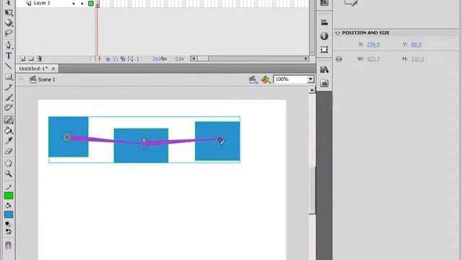Select the Brush tool
This screenshot has width=462, height=260.
[x=9, y=97]
